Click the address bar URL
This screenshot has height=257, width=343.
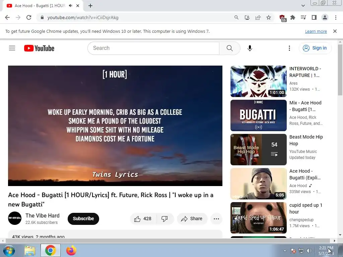coord(83,17)
